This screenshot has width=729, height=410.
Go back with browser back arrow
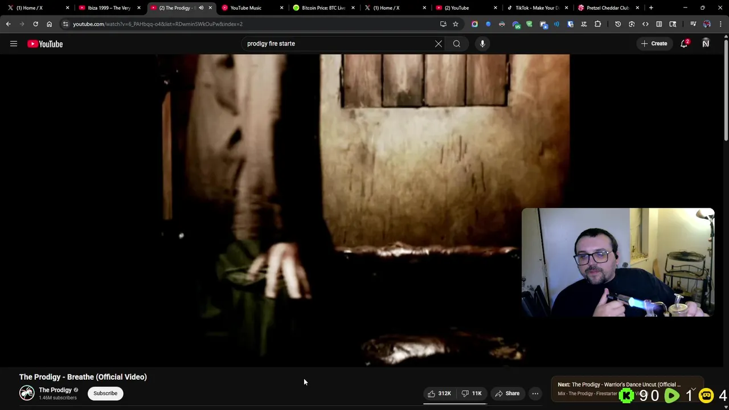9,24
